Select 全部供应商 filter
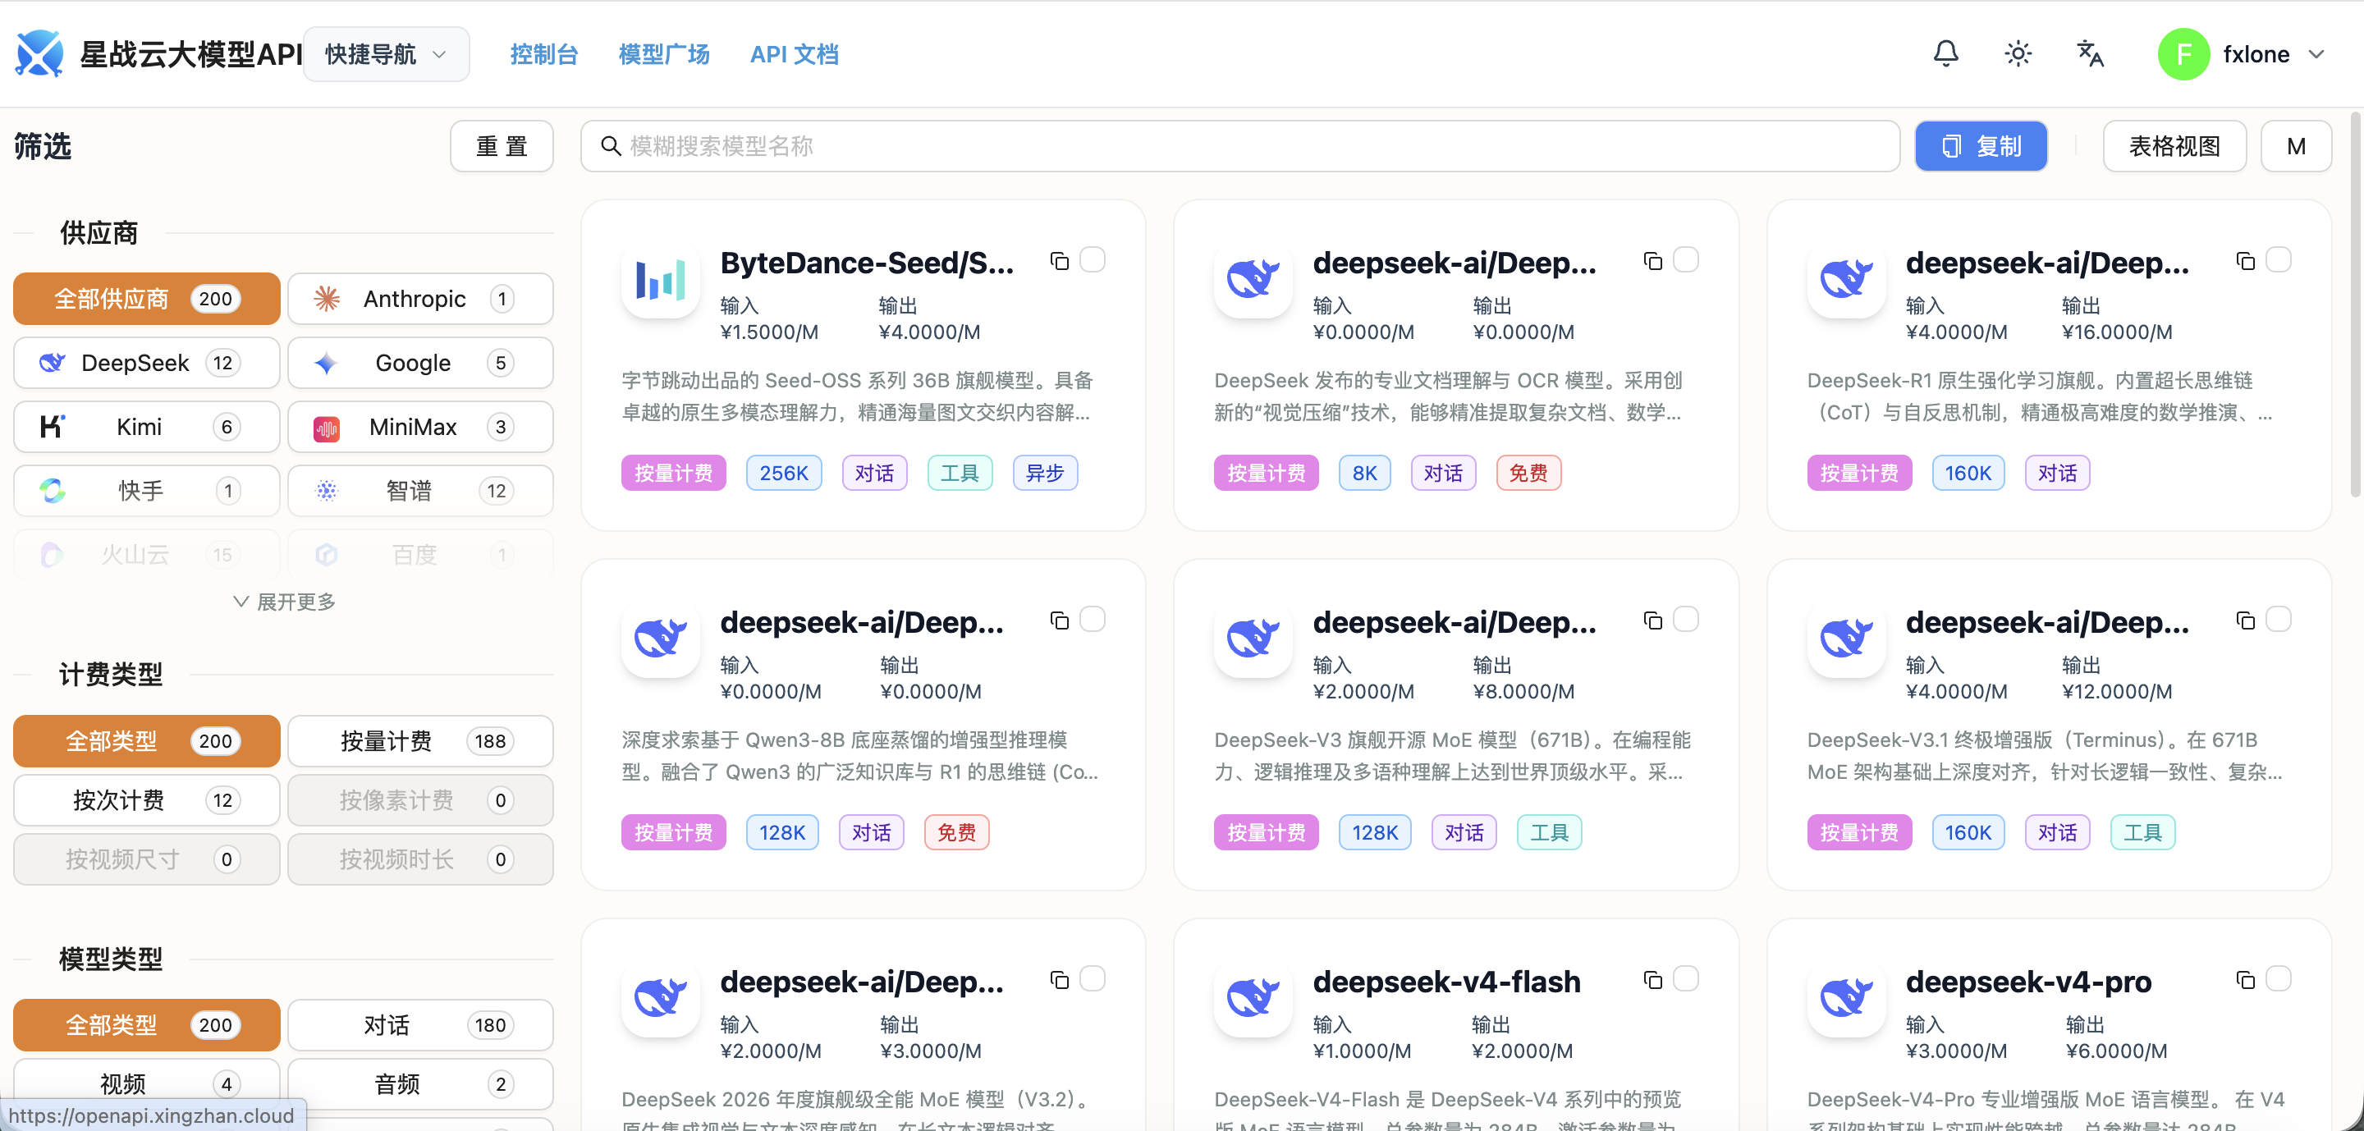This screenshot has height=1131, width=2364. 147,299
